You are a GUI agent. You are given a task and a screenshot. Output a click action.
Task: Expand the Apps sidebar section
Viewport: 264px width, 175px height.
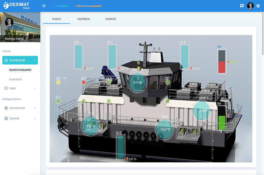point(34,88)
